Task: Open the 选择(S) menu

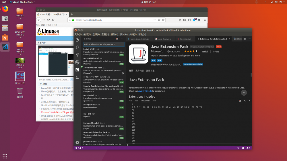Action: (x=96, y=34)
